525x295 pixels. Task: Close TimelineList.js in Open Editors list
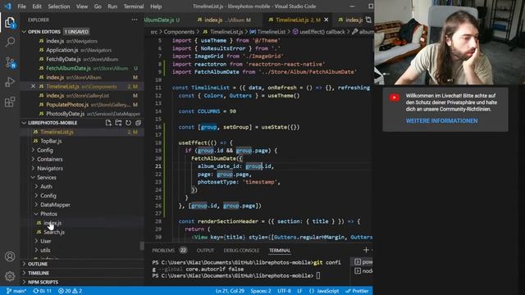click(33, 86)
